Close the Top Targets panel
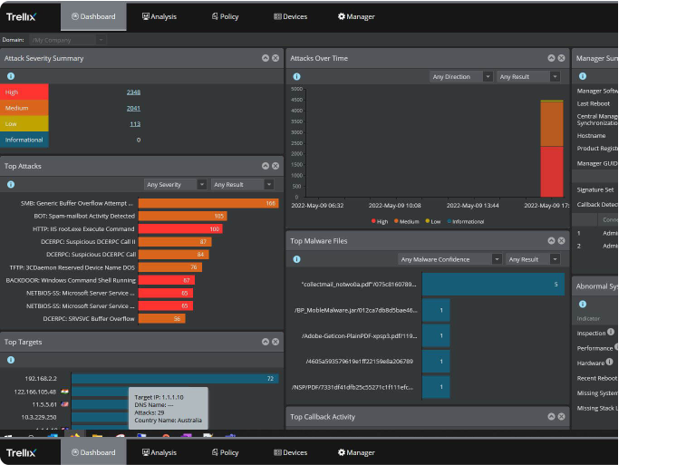This screenshot has width=696, height=465. (275, 342)
